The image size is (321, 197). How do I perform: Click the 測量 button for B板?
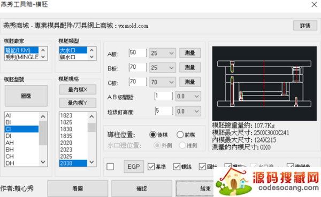pos(190,67)
